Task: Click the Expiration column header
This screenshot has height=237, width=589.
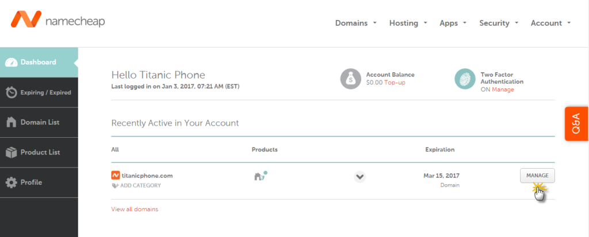Action: [x=440, y=150]
